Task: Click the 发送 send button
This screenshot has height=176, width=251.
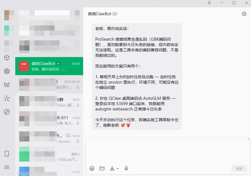Action: (x=239, y=168)
